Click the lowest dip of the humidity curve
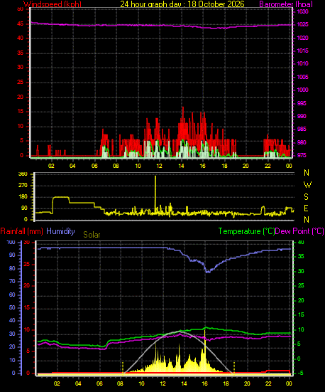325x392 pixels. [207, 272]
